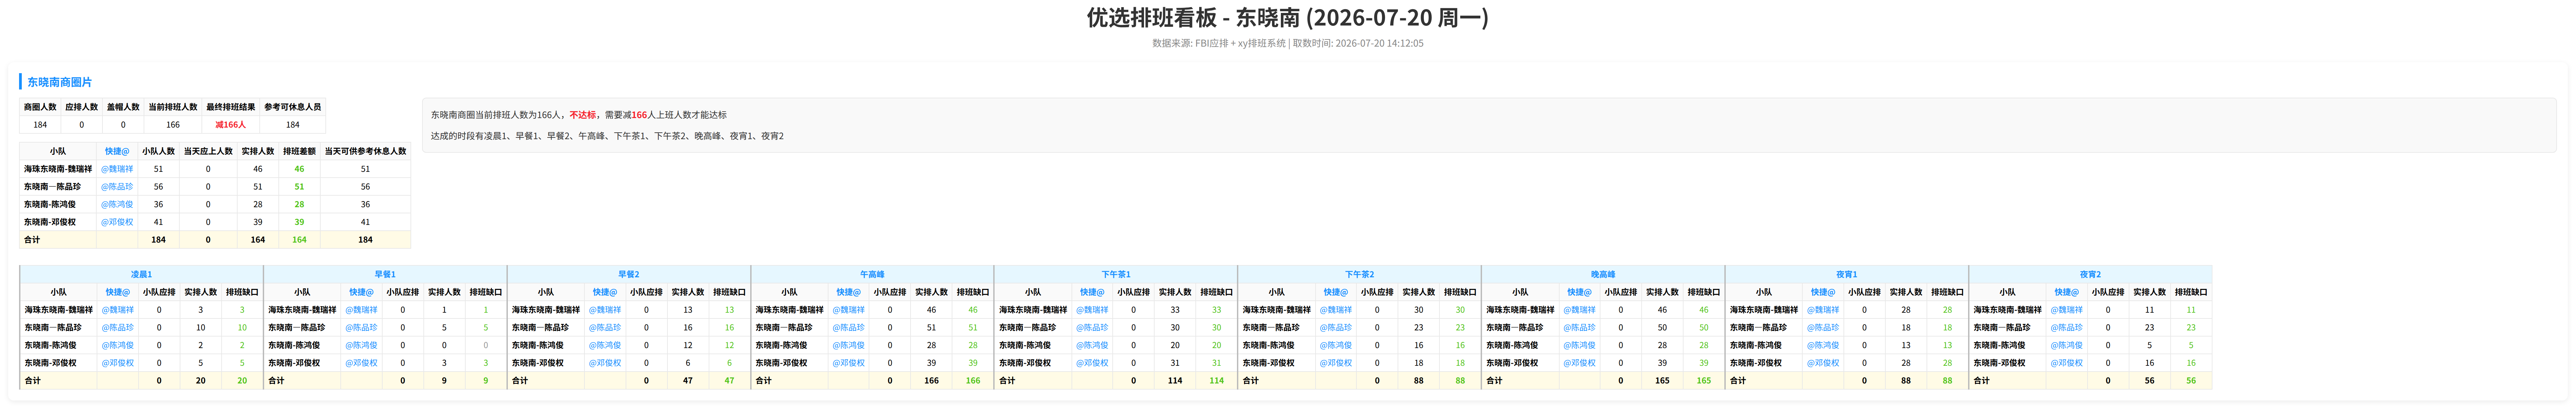Image resolution: width=2576 pixels, height=410 pixels.
Task: Click @魏瑞祥 link in the 下午茶1 table
Action: (x=1092, y=310)
